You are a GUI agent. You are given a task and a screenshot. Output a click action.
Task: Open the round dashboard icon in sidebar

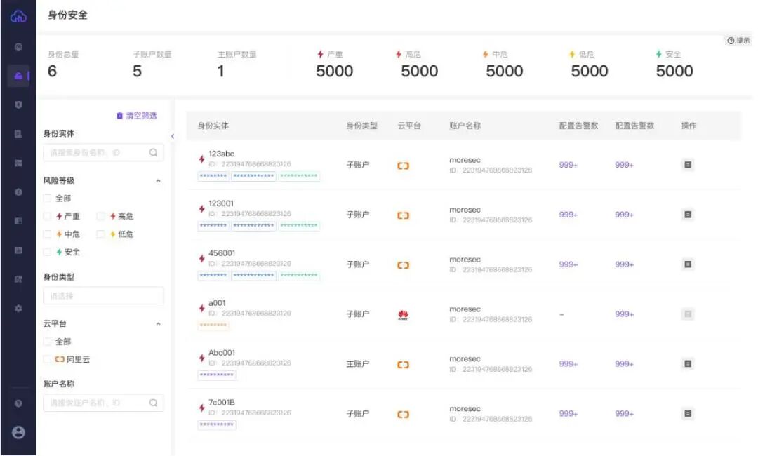click(18, 47)
